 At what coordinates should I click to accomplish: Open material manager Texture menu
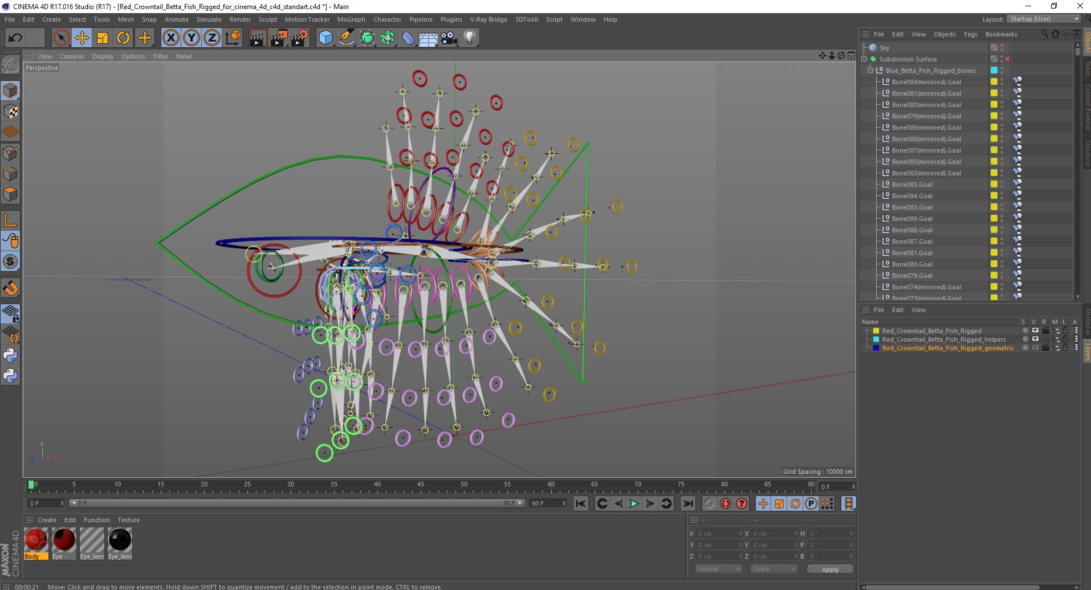click(x=128, y=520)
